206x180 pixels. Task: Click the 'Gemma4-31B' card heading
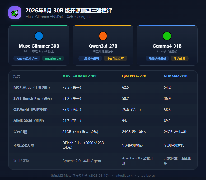coord(167,46)
